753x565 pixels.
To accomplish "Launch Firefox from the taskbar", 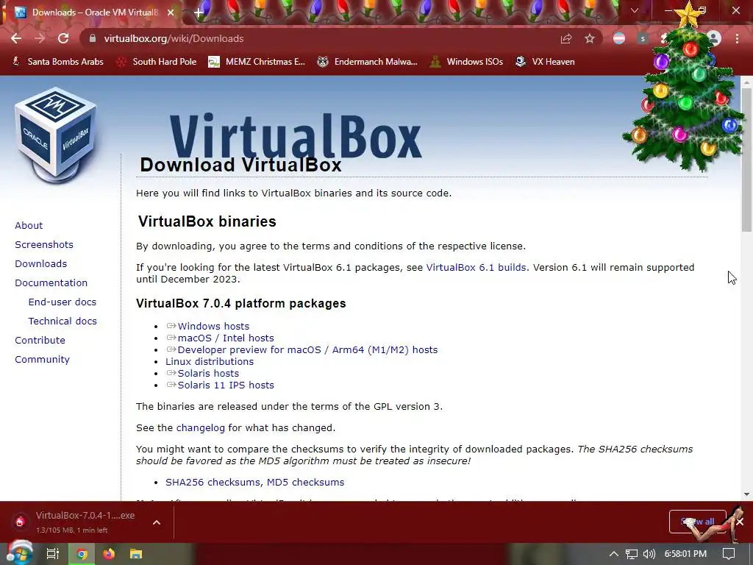I will (x=109, y=554).
